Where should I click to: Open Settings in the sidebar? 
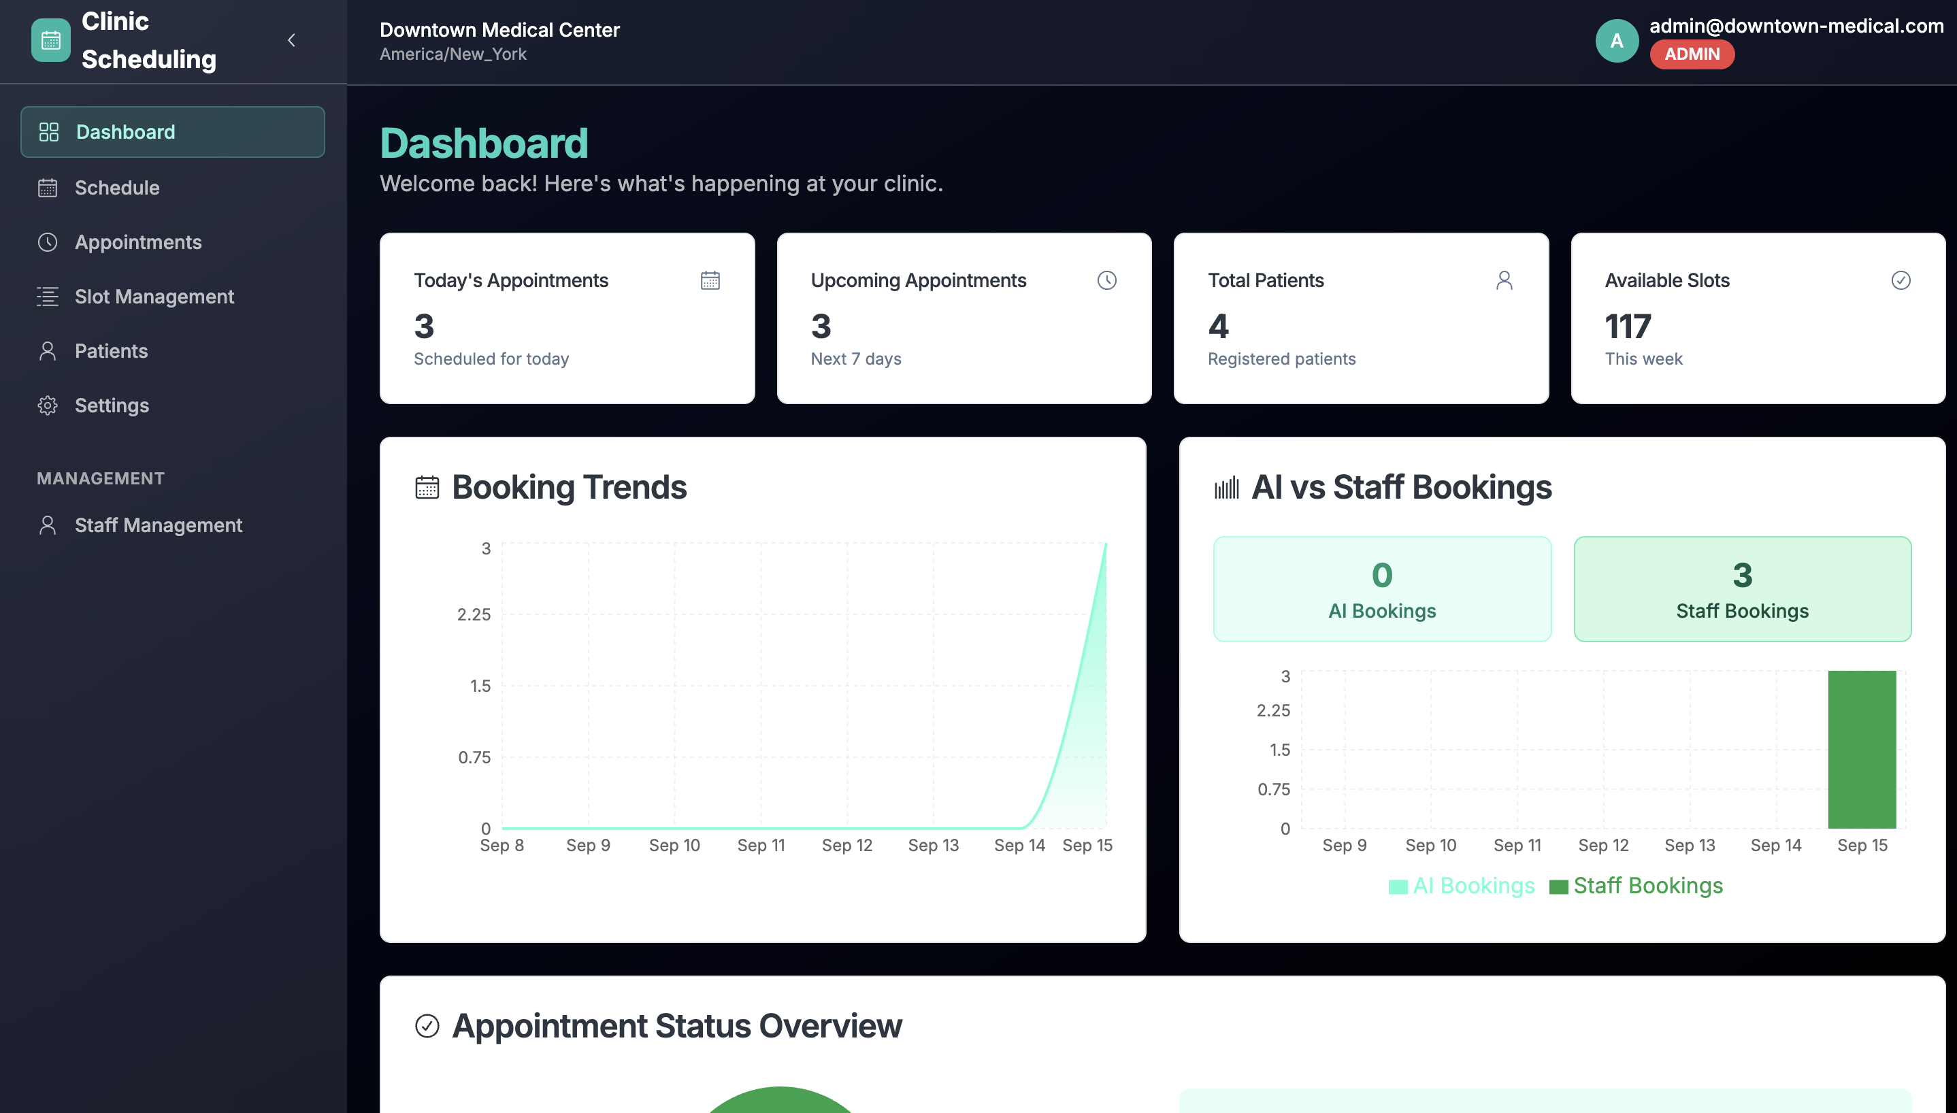tap(112, 405)
